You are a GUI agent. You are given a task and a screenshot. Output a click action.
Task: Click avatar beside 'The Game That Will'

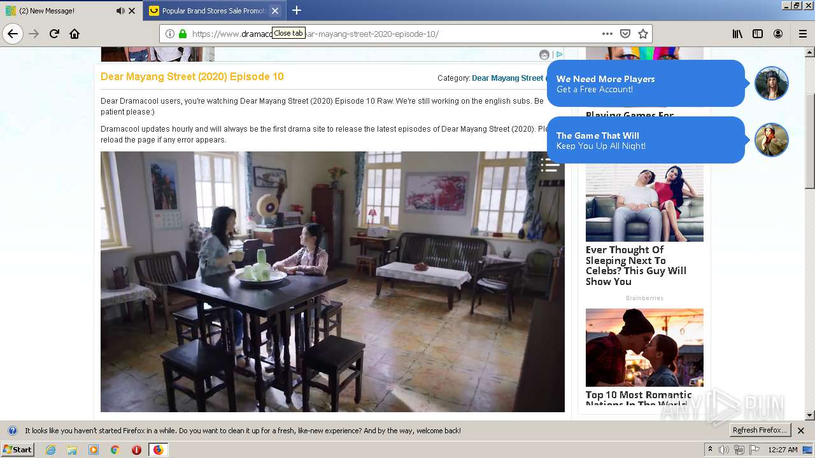click(x=772, y=140)
